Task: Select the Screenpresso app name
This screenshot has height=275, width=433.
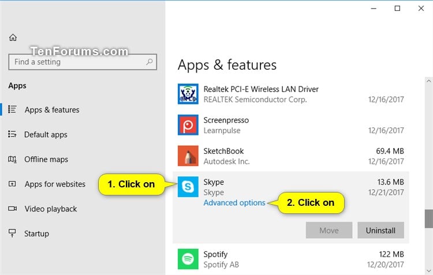Action: (226, 120)
